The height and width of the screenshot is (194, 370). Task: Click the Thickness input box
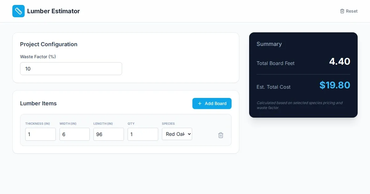click(40, 134)
